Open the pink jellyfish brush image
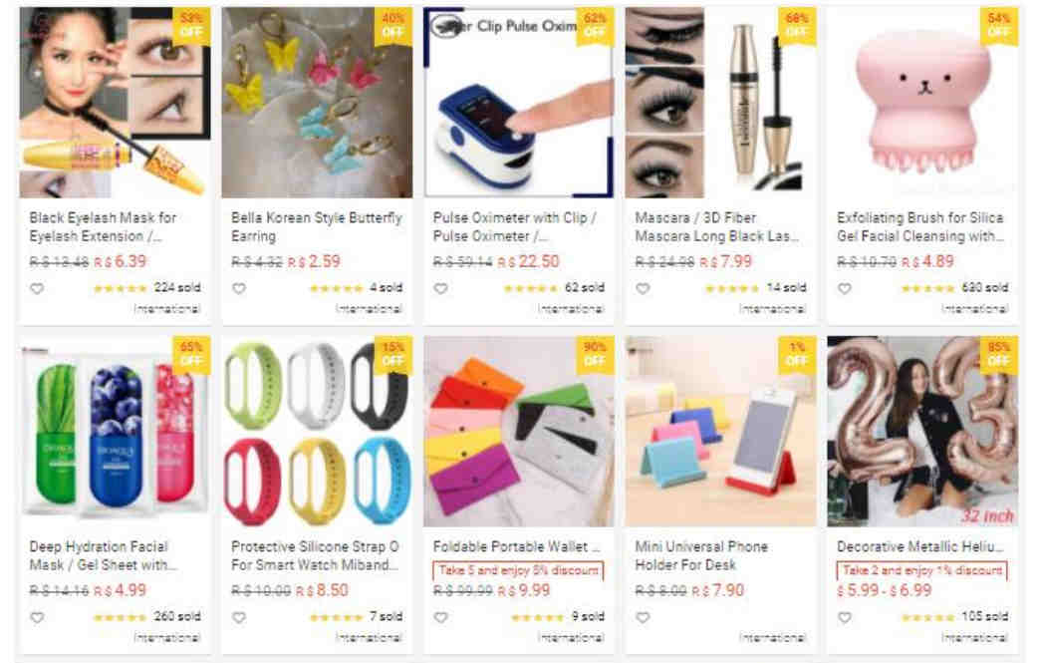The image size is (1042, 663). 922,103
